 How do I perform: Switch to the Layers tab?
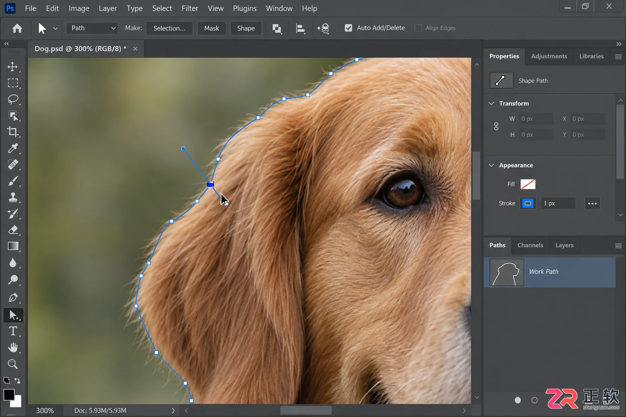tap(564, 245)
